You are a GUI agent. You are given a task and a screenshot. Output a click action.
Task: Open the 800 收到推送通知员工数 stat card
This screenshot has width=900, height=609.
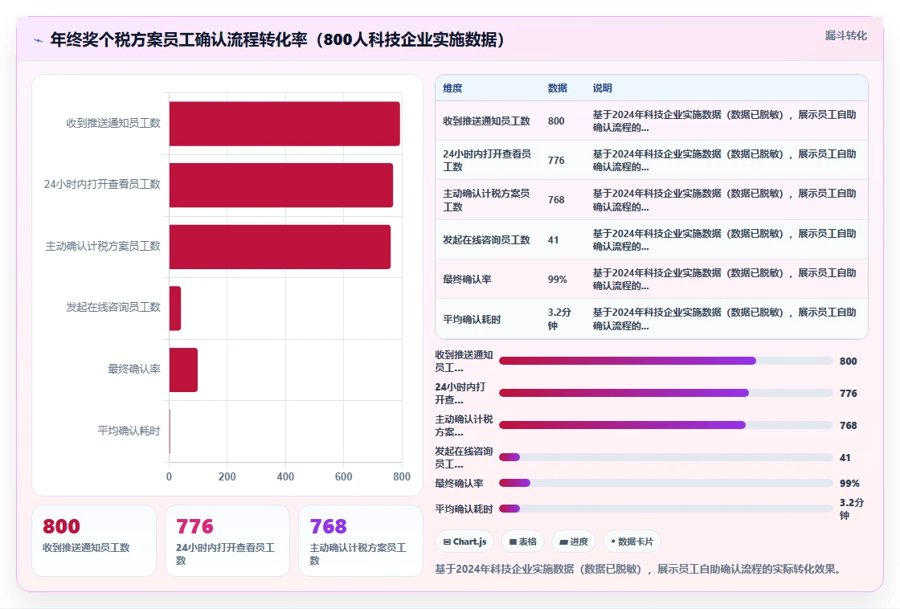94,541
